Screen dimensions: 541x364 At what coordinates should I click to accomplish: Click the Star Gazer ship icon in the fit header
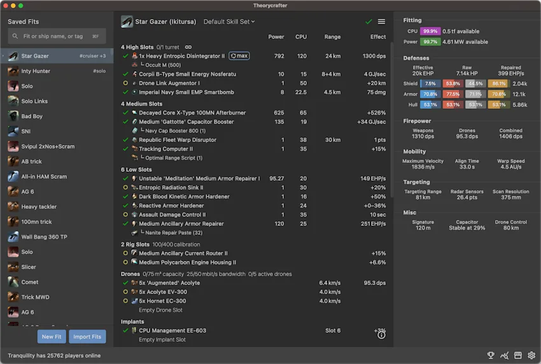[127, 22]
